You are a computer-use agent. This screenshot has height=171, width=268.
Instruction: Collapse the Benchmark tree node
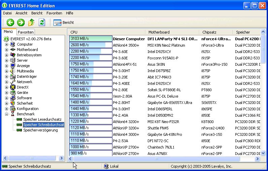[x=6, y=114]
